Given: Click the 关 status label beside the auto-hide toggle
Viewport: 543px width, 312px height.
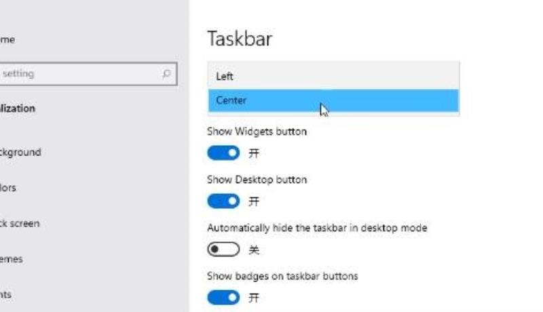Looking at the screenshot, I should click(254, 250).
